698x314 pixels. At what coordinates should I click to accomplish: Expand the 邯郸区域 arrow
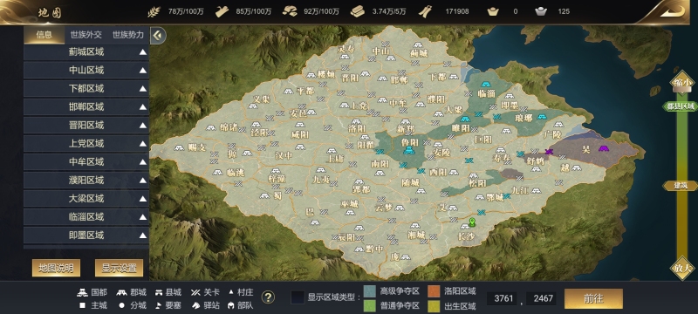[142, 107]
